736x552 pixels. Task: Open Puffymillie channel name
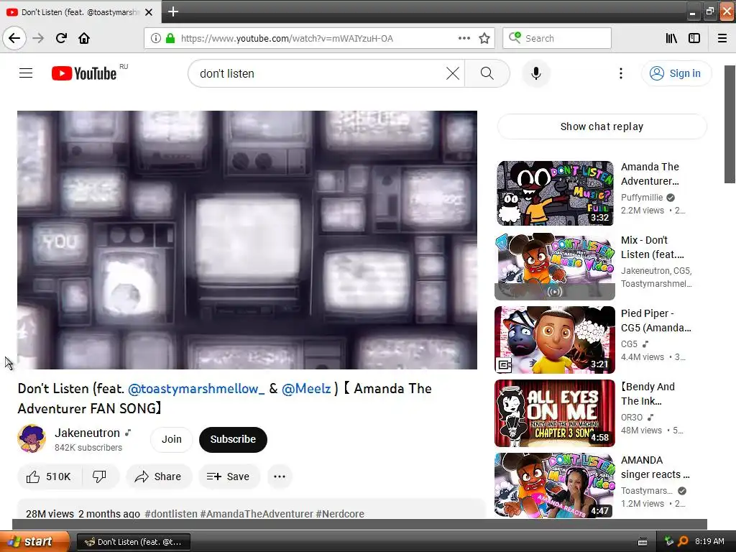(x=642, y=198)
